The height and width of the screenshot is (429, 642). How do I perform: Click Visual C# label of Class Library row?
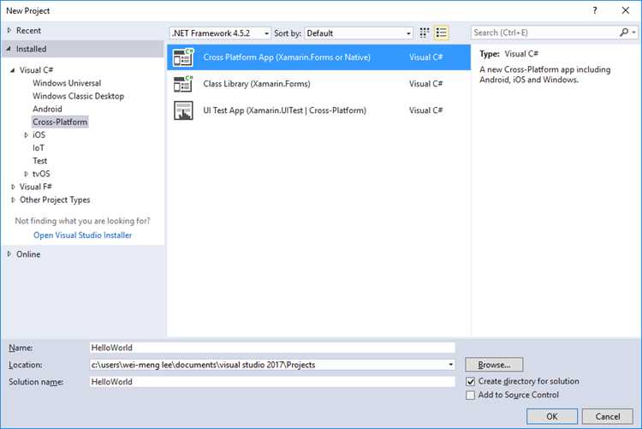coord(425,84)
